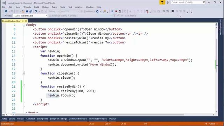Click the newWin.focus(); code line
This screenshot has width=224, height=126.
pyautogui.click(x=62, y=95)
